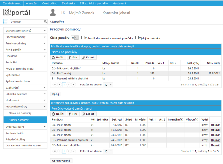The width and height of the screenshot is (223, 164).
Task: Go to next page in vydané grid pager
Action: [x=69, y=151]
